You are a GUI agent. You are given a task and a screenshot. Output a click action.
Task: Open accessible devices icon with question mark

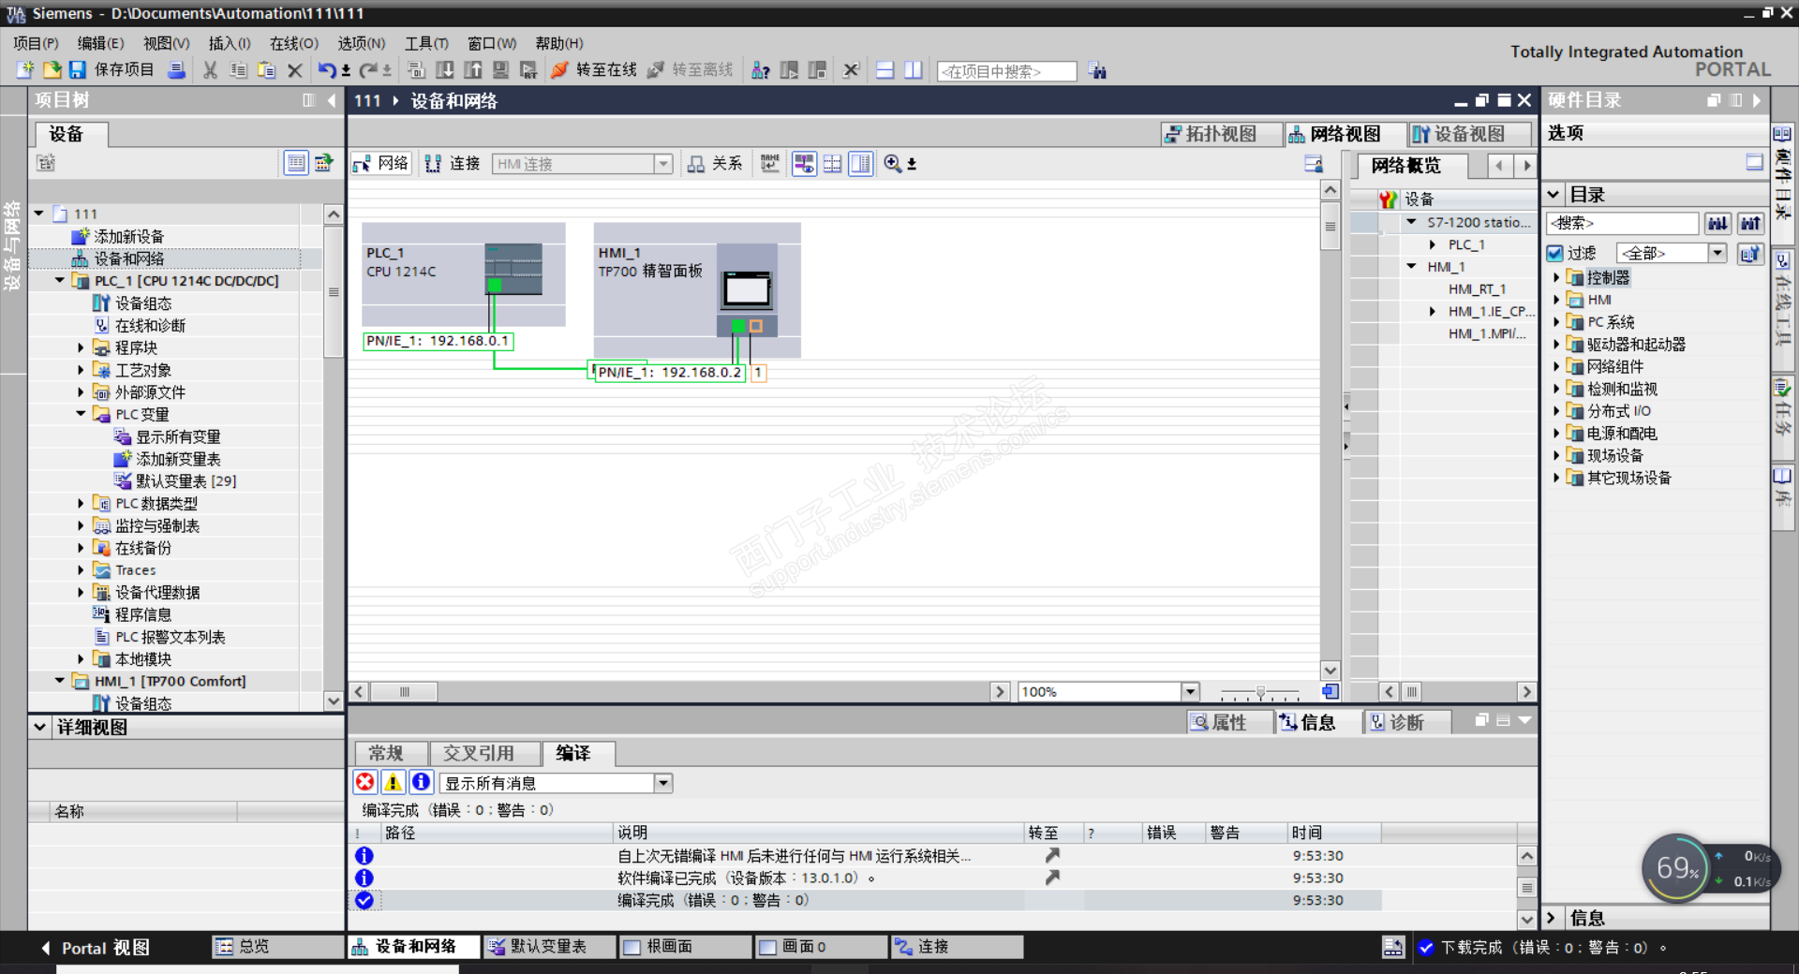coord(761,70)
